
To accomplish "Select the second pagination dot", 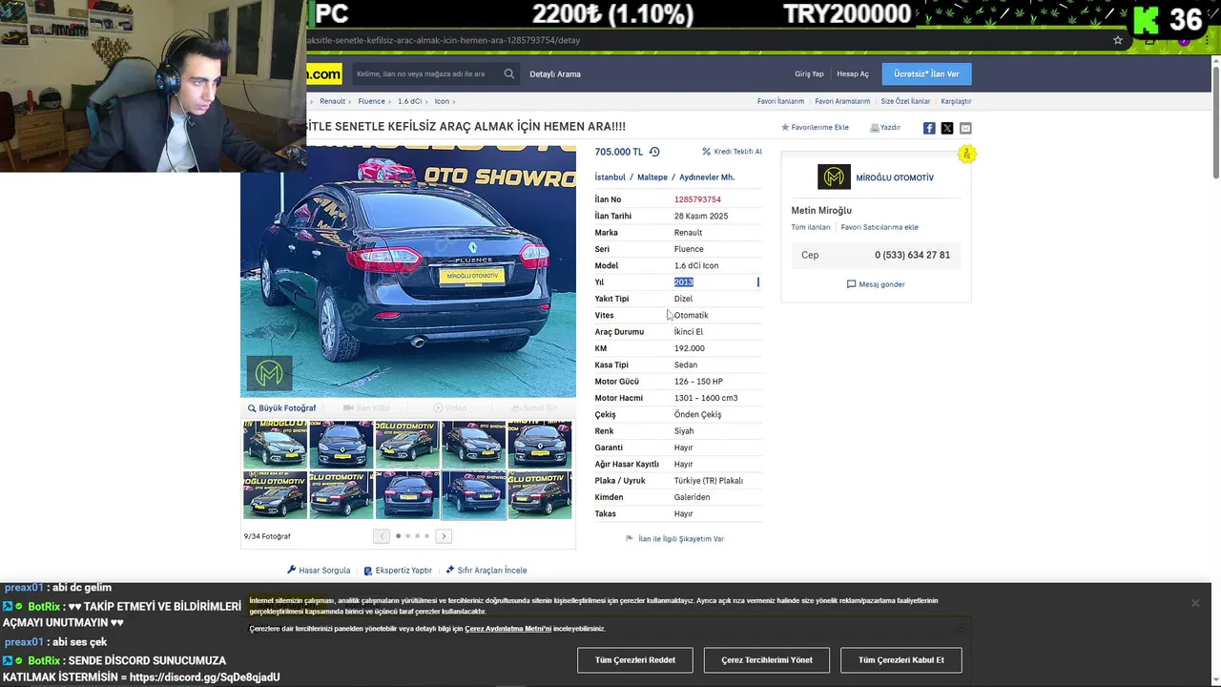I will (407, 536).
